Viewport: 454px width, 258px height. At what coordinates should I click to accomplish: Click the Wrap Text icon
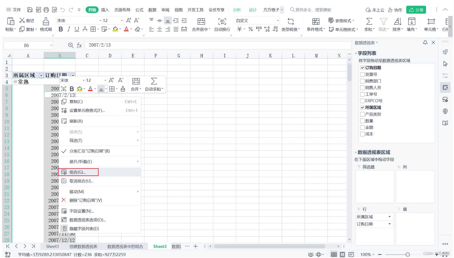[222, 21]
